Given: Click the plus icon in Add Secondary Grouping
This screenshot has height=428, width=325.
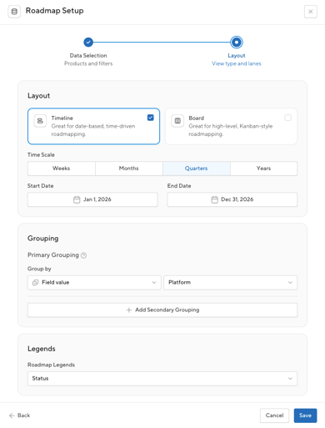Looking at the screenshot, I should coord(129,310).
